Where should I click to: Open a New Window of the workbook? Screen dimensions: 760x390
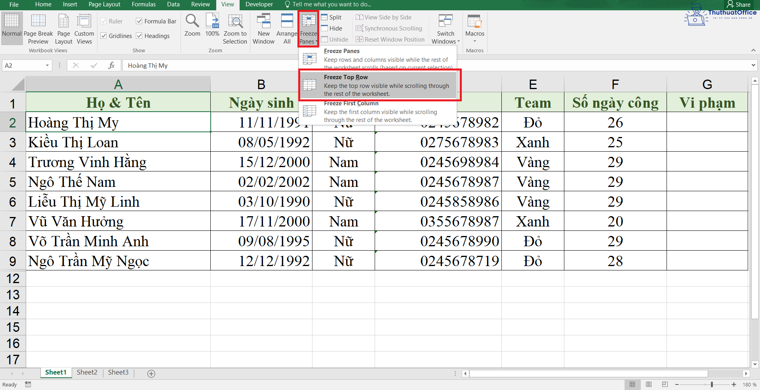coord(263,28)
